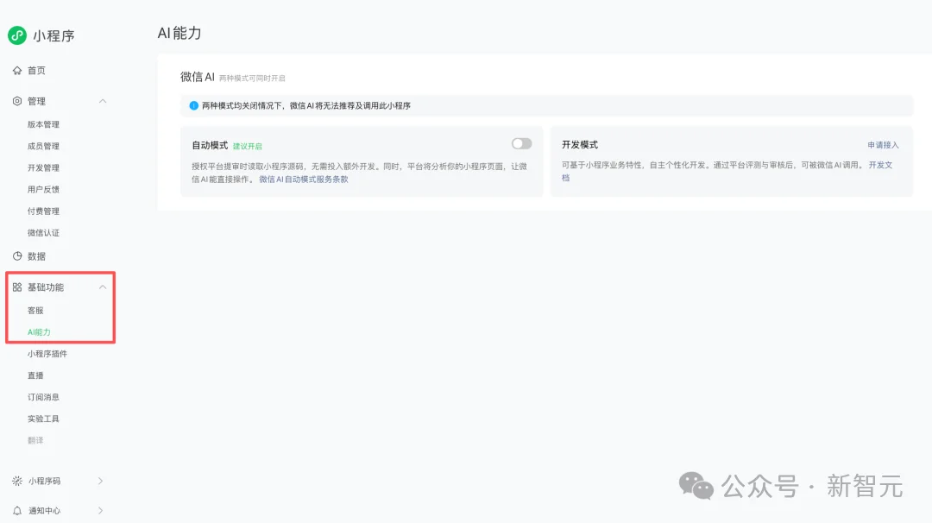Viewport: 932px width, 523px height.
Task: Open 版本管理 in the sidebar
Action: tap(43, 124)
